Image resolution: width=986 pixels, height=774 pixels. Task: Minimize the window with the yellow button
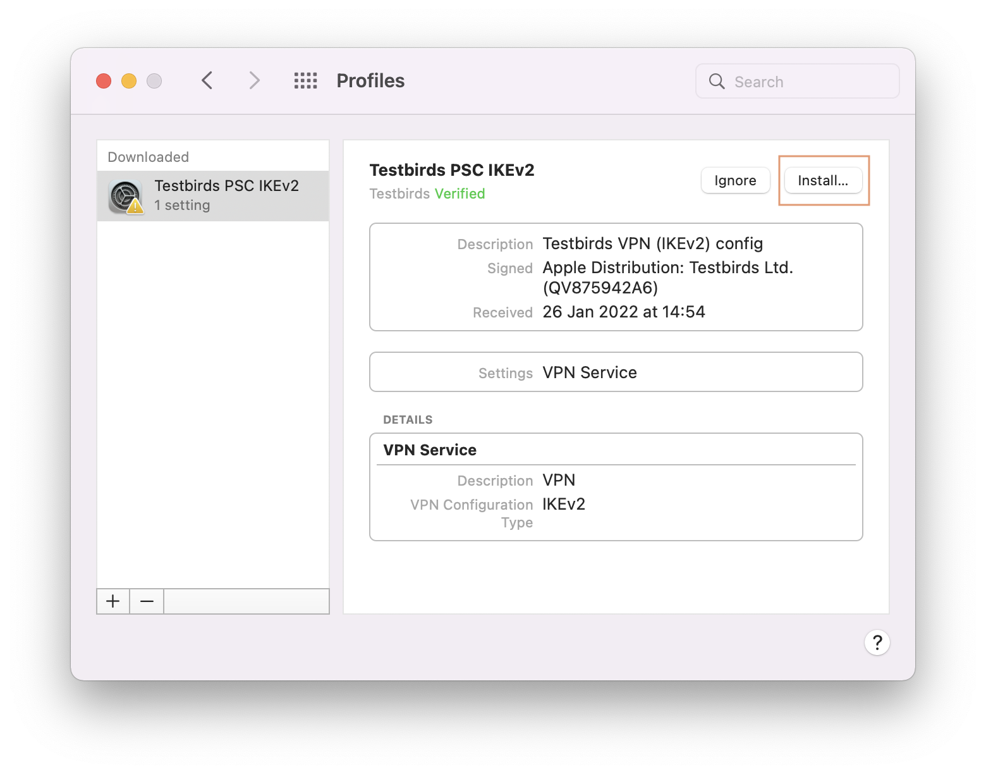click(x=129, y=81)
